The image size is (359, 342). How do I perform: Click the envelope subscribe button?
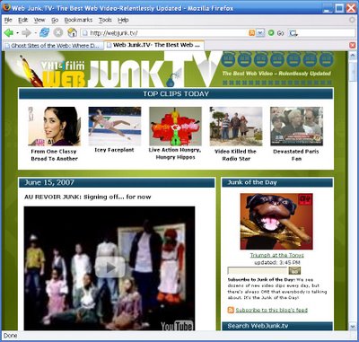pyautogui.click(x=294, y=271)
